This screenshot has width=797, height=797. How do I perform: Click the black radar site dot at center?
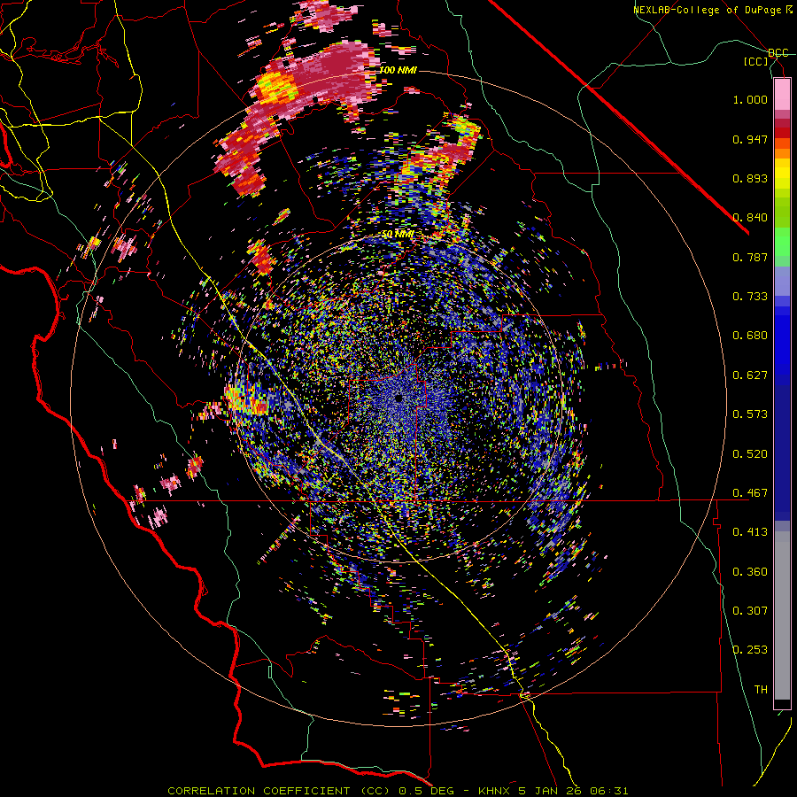399,398
